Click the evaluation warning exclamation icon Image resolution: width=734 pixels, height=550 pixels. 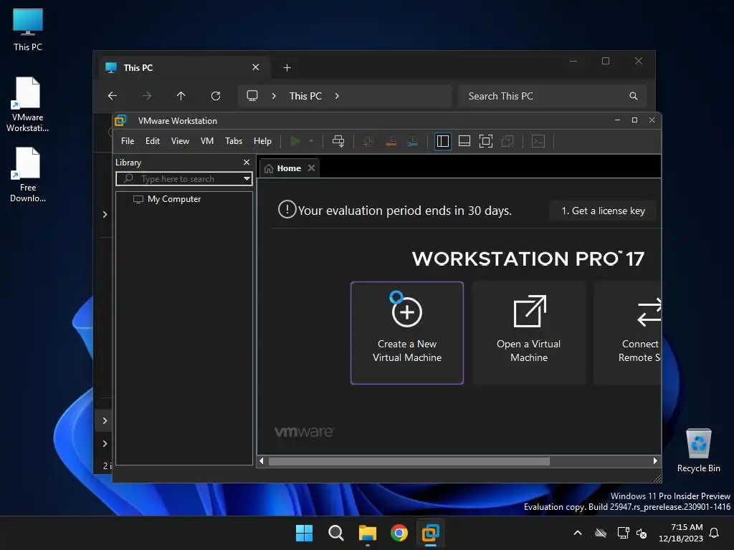click(287, 209)
